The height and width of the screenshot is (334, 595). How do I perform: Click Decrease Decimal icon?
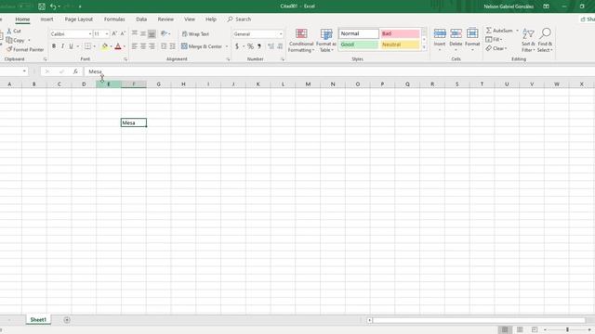(280, 46)
